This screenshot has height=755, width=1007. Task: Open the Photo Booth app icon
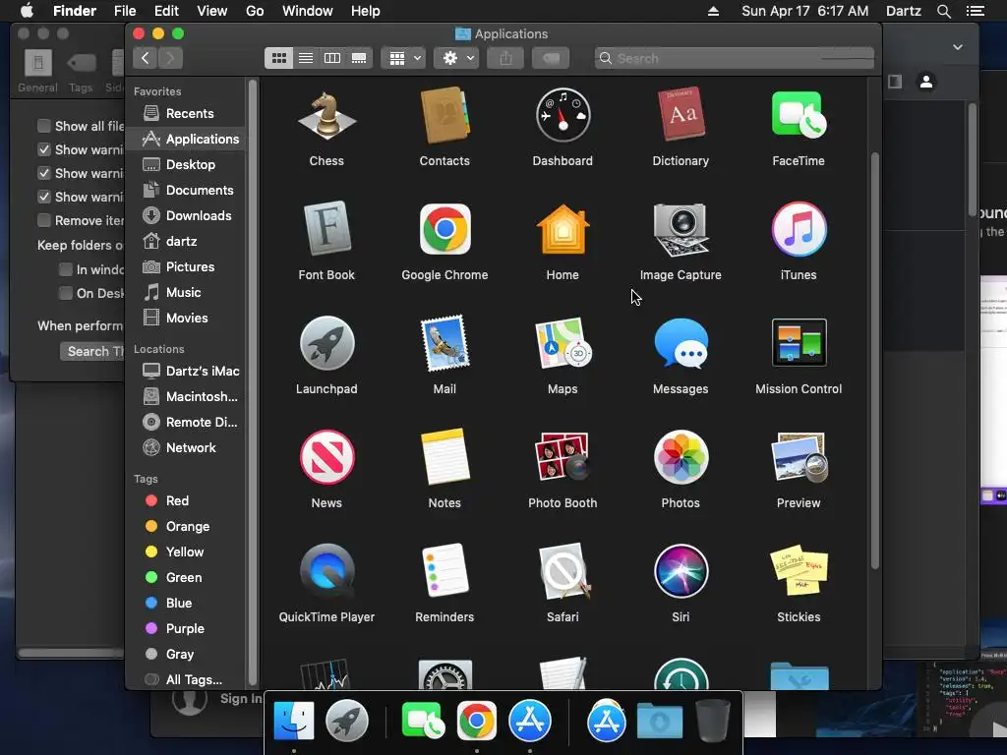pyautogui.click(x=563, y=457)
